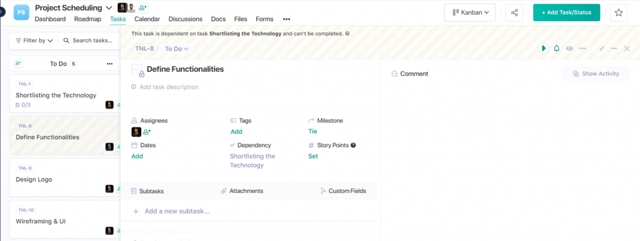The width and height of the screenshot is (640, 241).
Task: Click the Add Task/Status button
Action: point(566,12)
